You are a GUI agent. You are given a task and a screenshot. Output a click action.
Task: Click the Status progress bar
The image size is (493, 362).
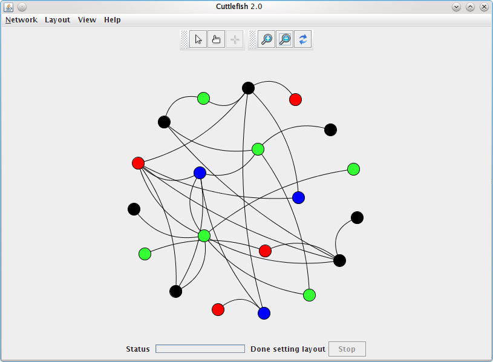200,349
